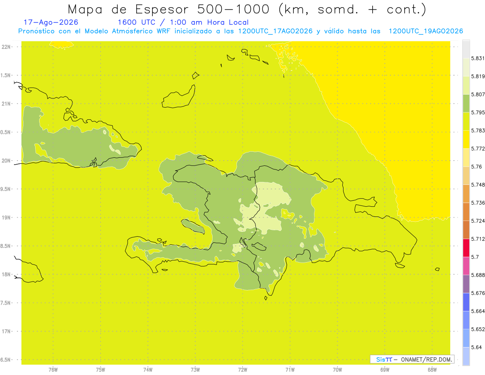Pick the purple legend swatch between 5.688 and 5.676

[466, 284]
